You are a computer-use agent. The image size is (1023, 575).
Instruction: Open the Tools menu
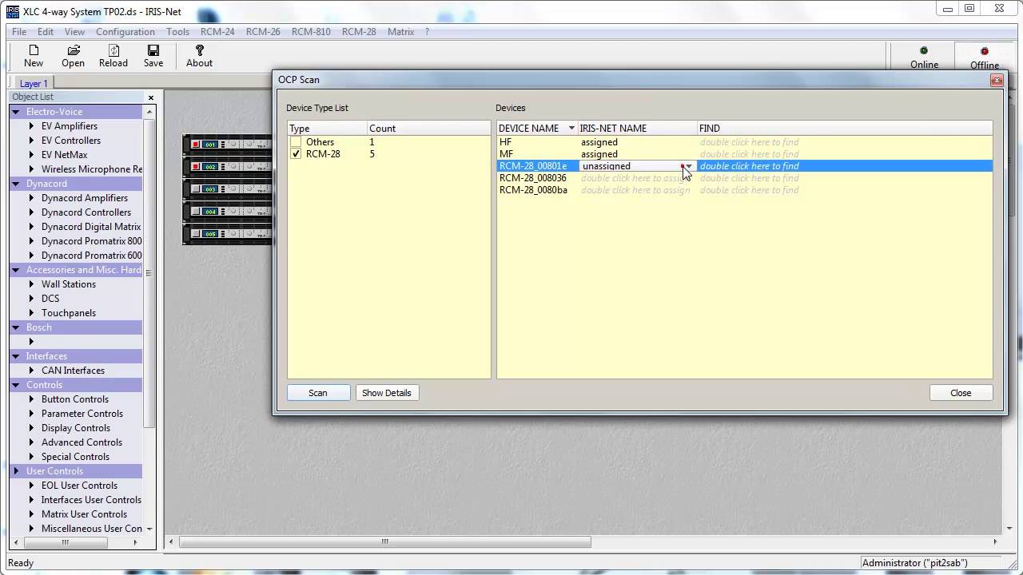point(177,32)
